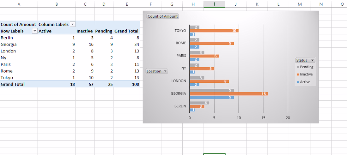
Task: Click the orange London Inactive bar
Action: (209, 81)
